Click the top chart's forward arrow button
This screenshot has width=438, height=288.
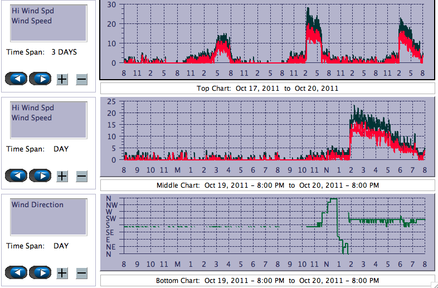point(40,79)
